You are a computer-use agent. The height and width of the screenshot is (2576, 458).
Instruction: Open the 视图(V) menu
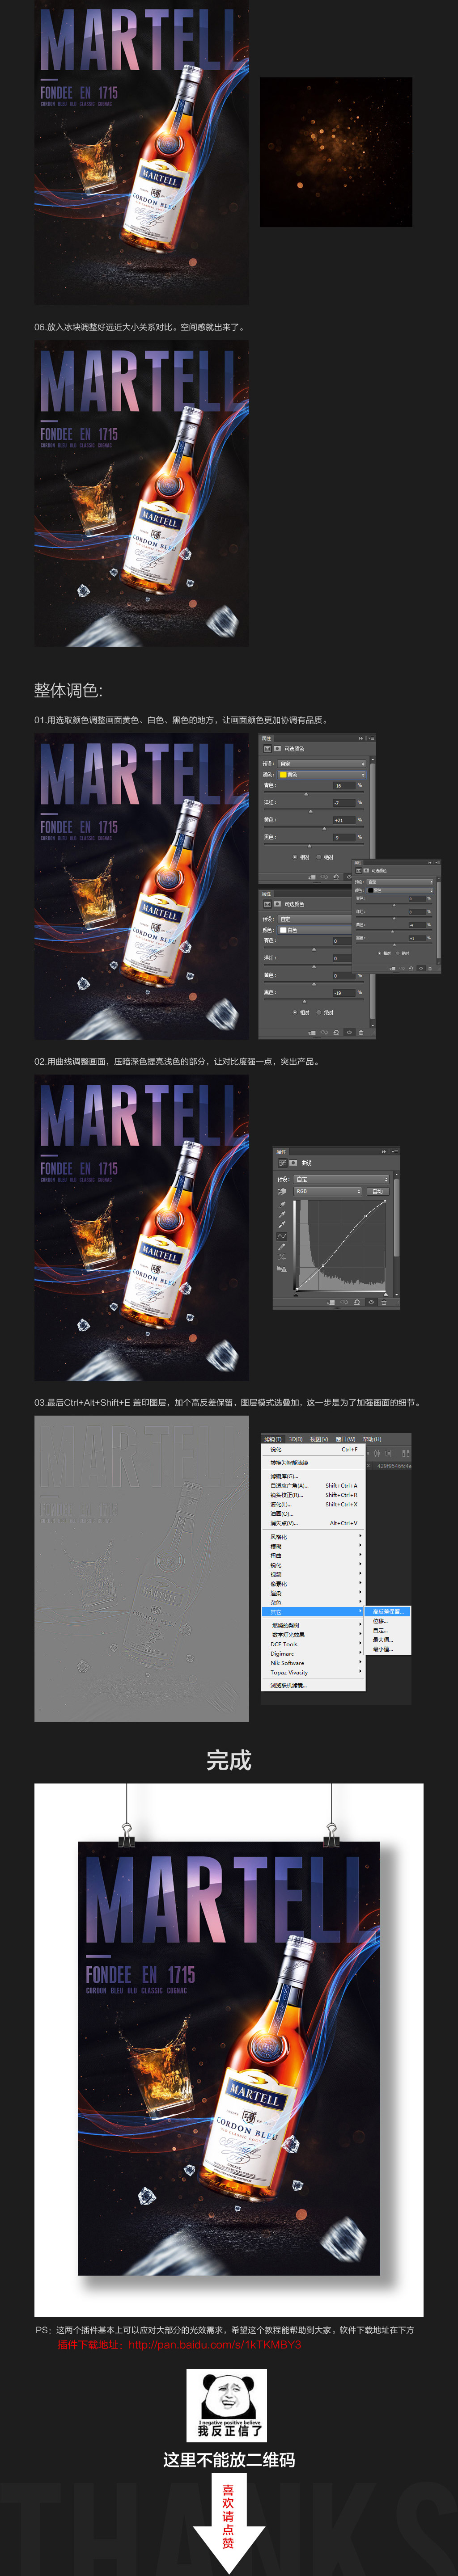pos(319,1439)
